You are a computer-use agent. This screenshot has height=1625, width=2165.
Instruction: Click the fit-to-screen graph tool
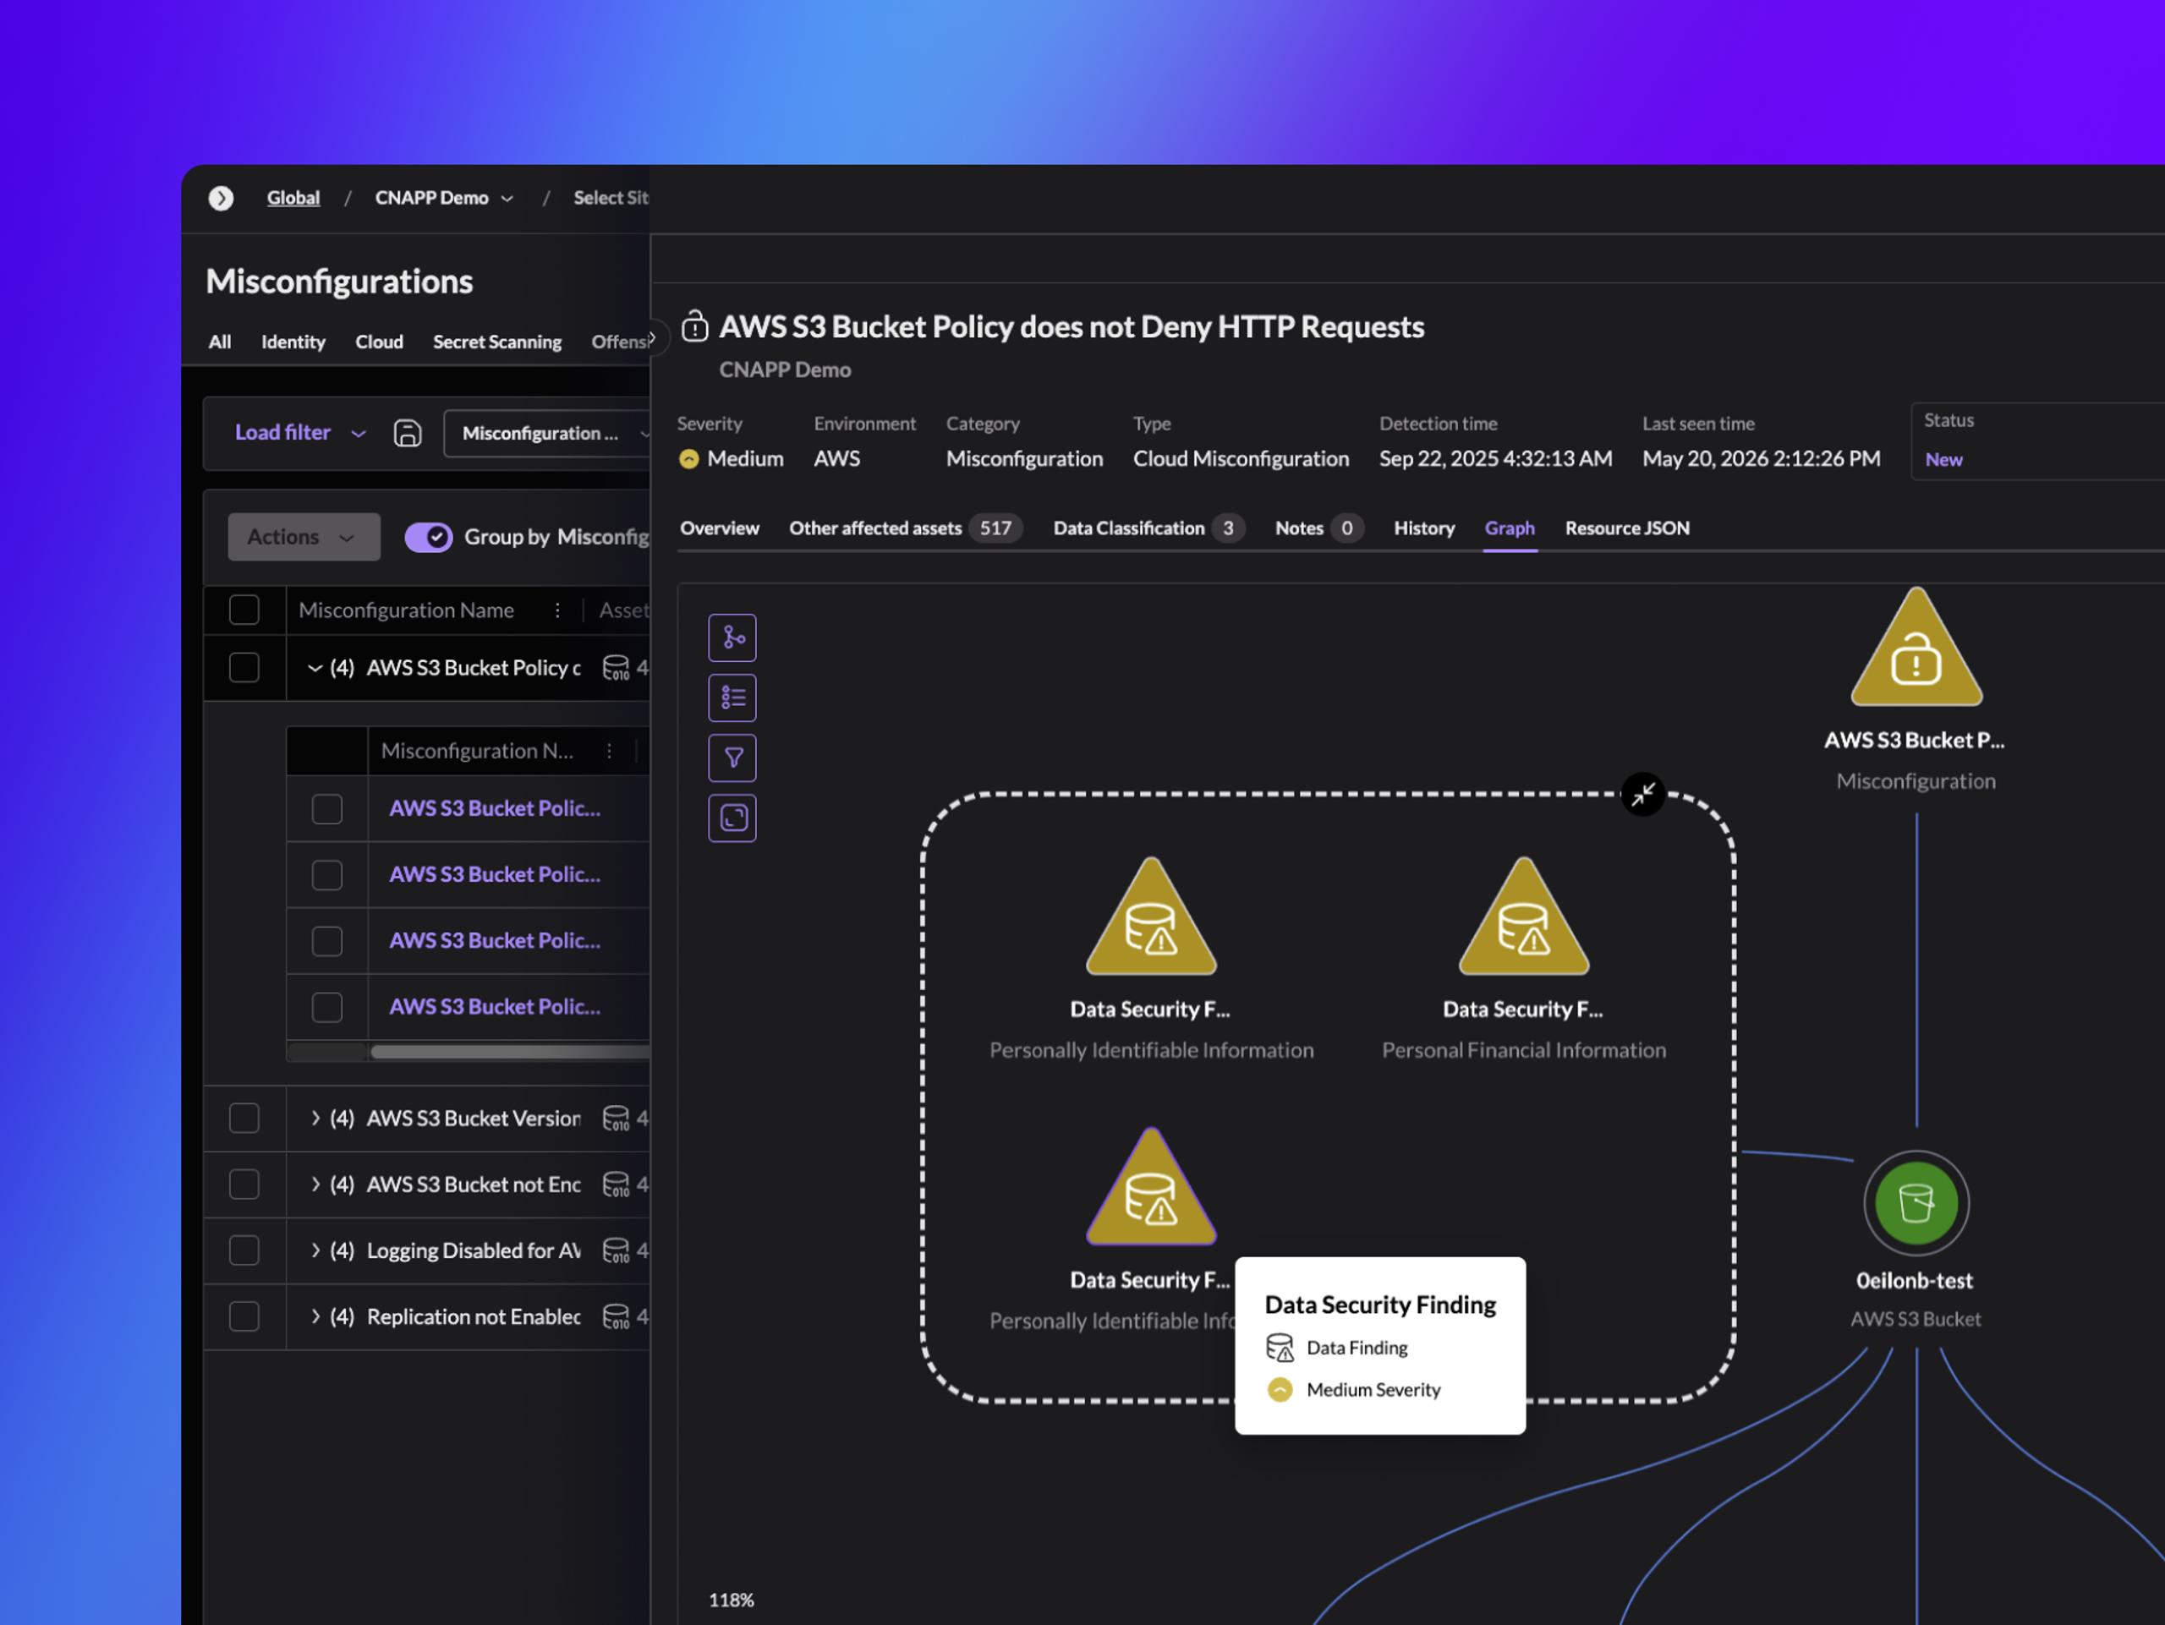point(732,817)
